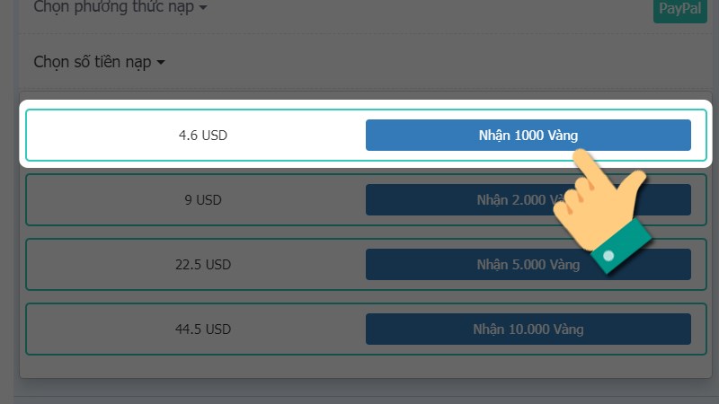Pick the Nhận 10.000 Vàng button

click(x=528, y=329)
